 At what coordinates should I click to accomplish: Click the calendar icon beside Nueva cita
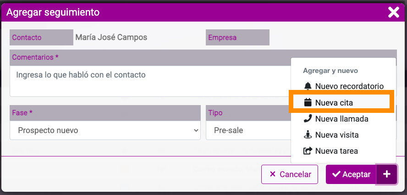pyautogui.click(x=308, y=102)
